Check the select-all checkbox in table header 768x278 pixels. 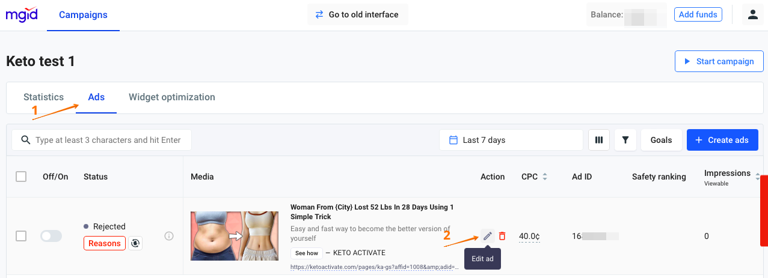coord(21,177)
